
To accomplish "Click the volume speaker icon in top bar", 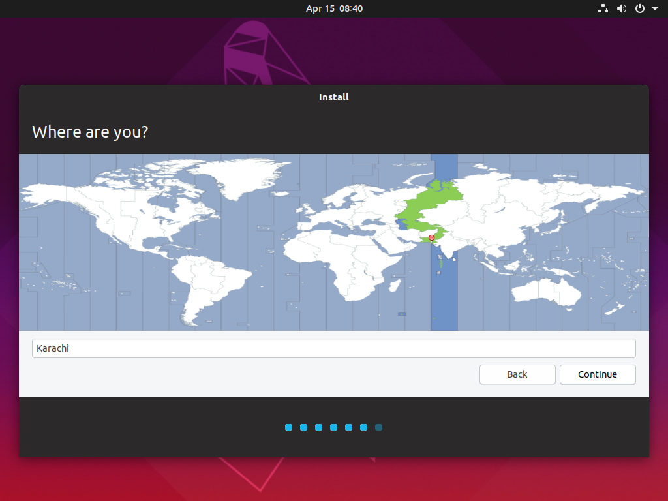I will (x=622, y=8).
